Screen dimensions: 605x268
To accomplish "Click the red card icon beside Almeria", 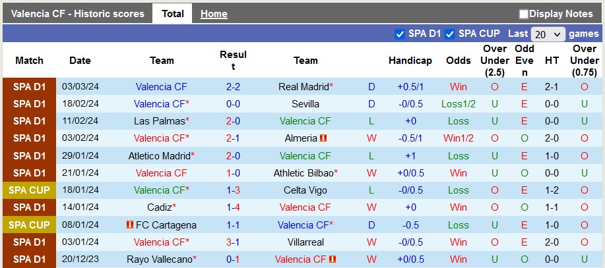I will pyautogui.click(x=324, y=138).
